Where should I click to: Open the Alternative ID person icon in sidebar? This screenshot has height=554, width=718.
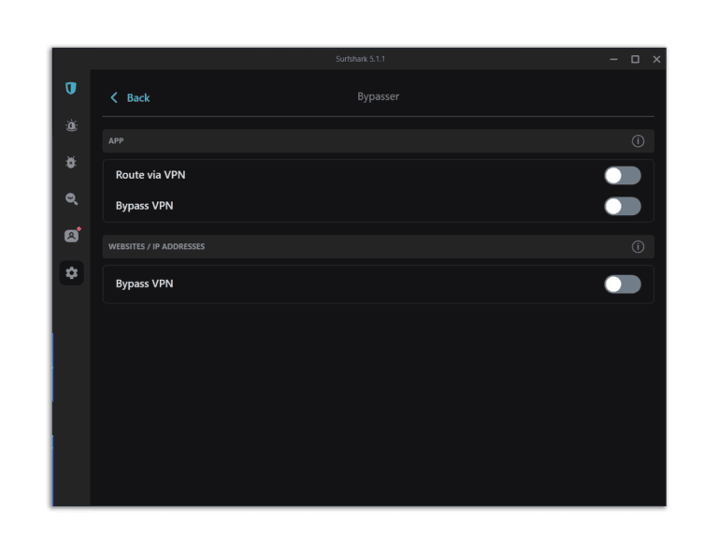[72, 235]
